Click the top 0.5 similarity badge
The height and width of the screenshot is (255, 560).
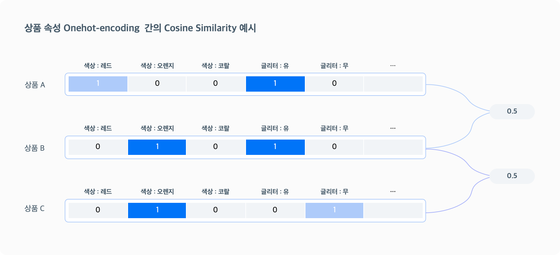tap(512, 112)
